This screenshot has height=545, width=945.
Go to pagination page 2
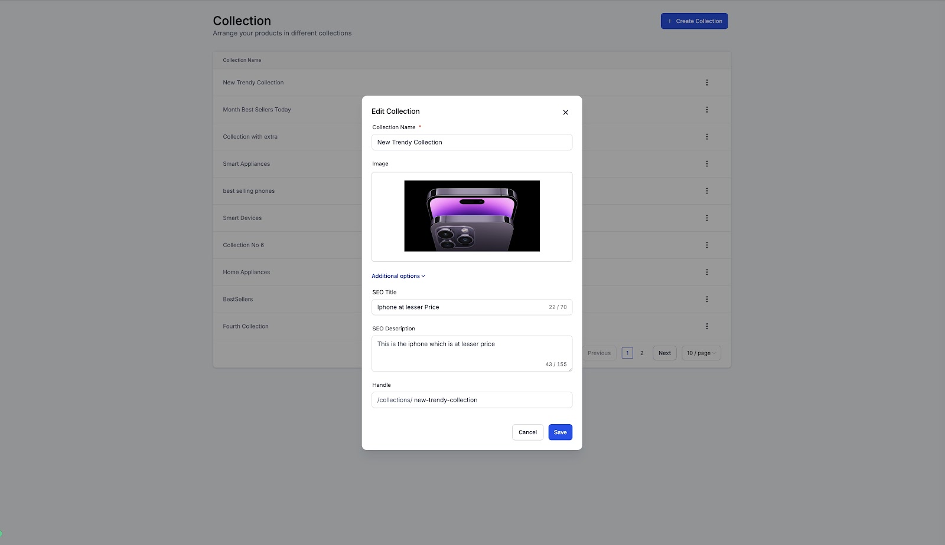tap(642, 353)
